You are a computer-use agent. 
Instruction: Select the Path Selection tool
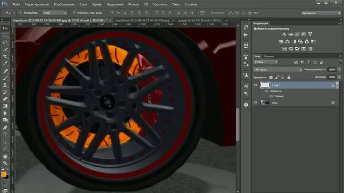[x=5, y=142]
